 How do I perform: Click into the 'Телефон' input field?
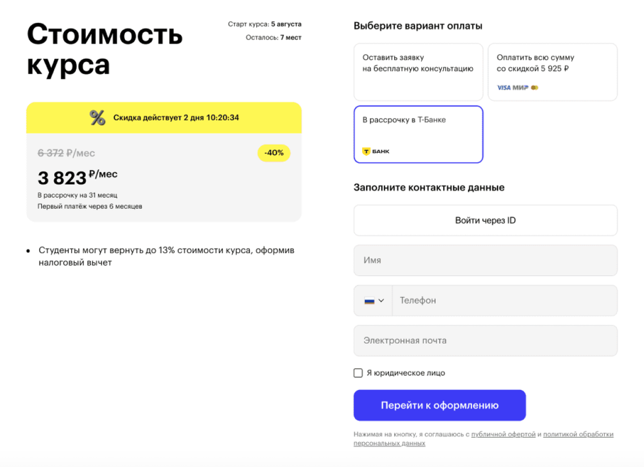pos(505,301)
